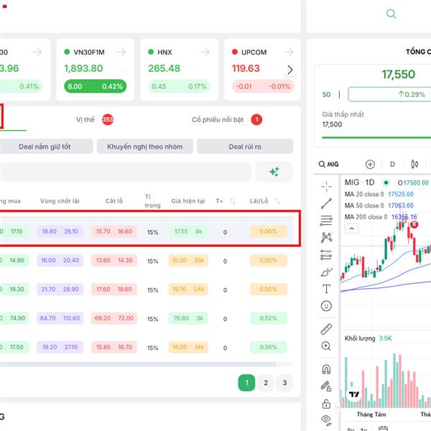Select Deal rủi ro filter
This screenshot has width=431, height=431.
[x=245, y=147]
